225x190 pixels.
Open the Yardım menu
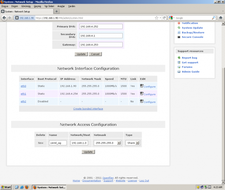coord(72,6)
